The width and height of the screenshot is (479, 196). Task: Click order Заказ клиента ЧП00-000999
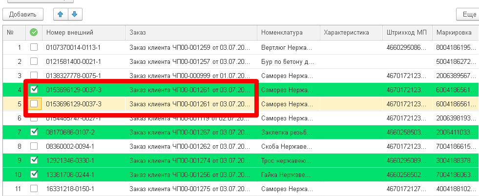click(x=190, y=76)
